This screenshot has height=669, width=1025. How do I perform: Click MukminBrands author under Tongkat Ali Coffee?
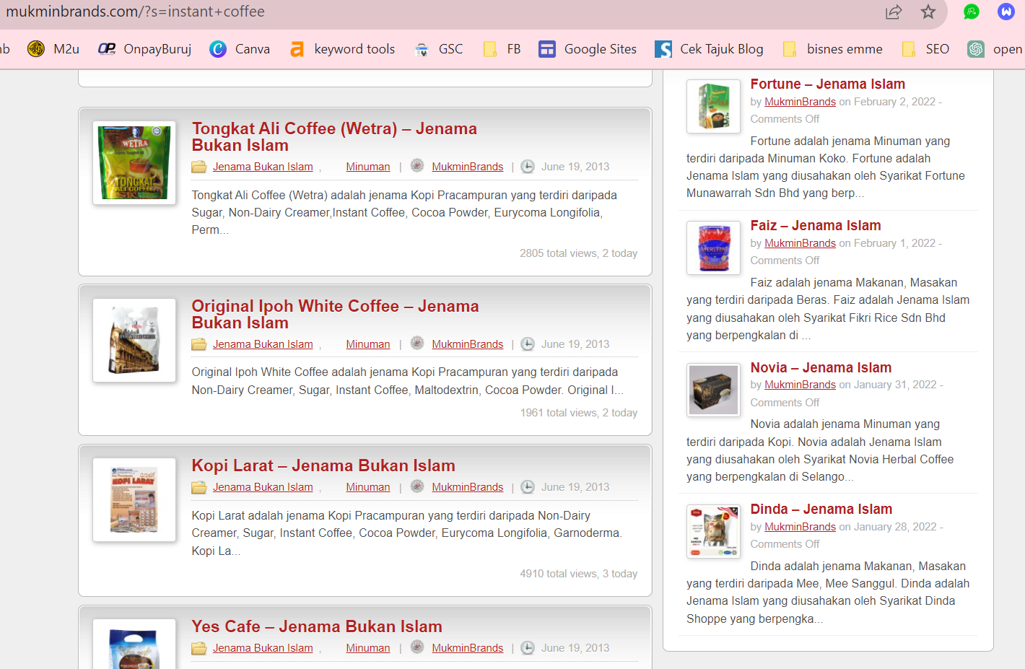(468, 167)
